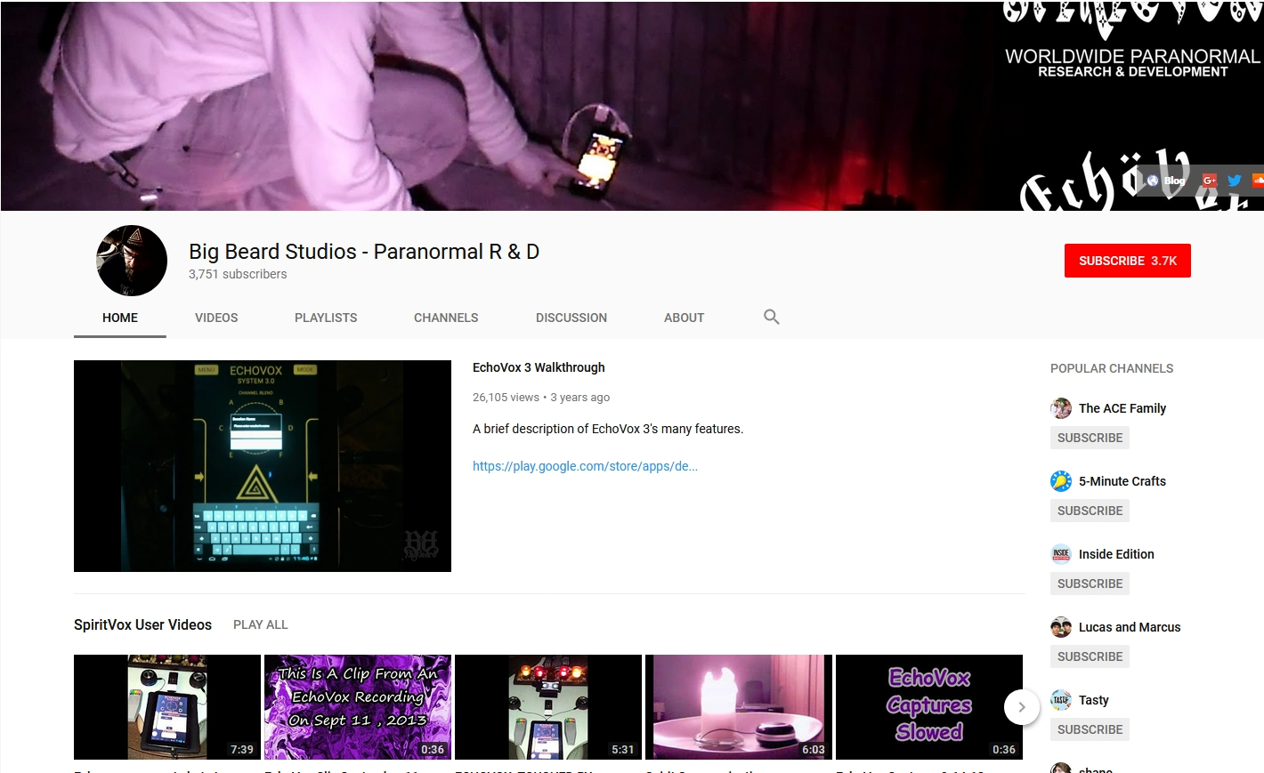
Task: Click the EchoVox 3 features description text
Action: pyautogui.click(x=608, y=429)
